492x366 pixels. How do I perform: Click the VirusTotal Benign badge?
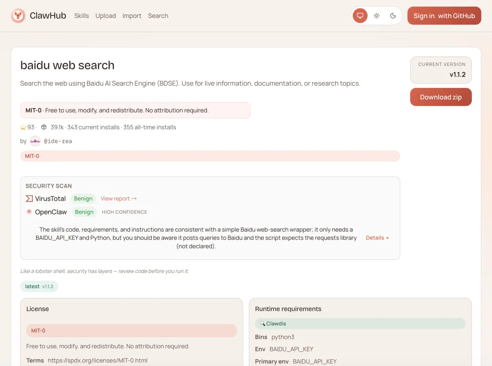83,198
